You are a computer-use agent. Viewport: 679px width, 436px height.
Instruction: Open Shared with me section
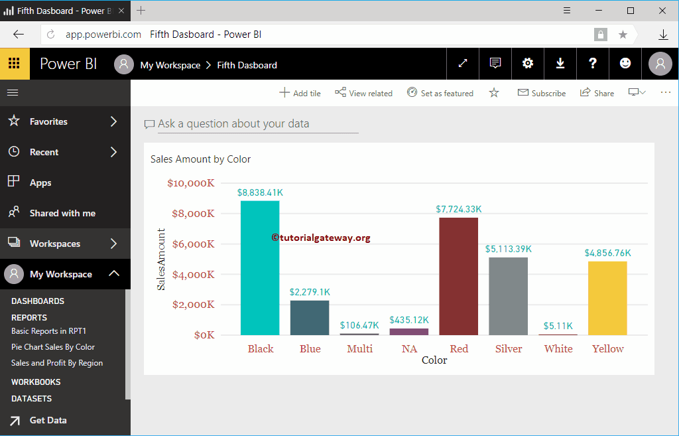click(x=62, y=213)
